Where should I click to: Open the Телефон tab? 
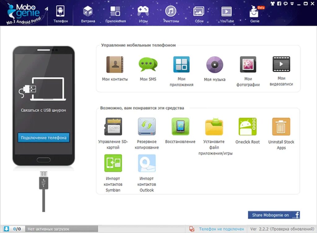pyautogui.click(x=60, y=14)
